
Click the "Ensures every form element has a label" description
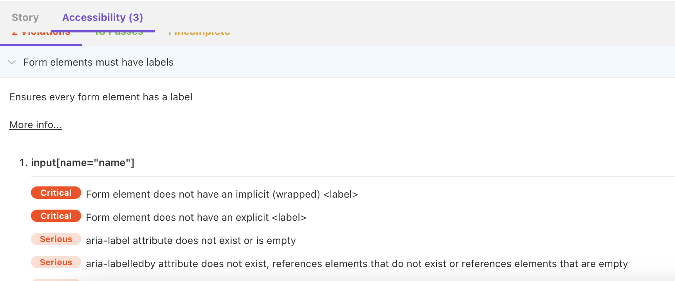click(x=101, y=97)
